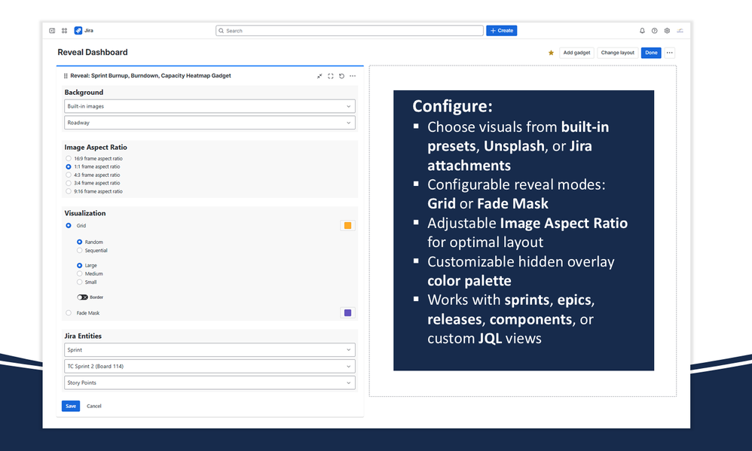Click the Reveal gadget title text
The image size is (752, 451).
tap(151, 76)
